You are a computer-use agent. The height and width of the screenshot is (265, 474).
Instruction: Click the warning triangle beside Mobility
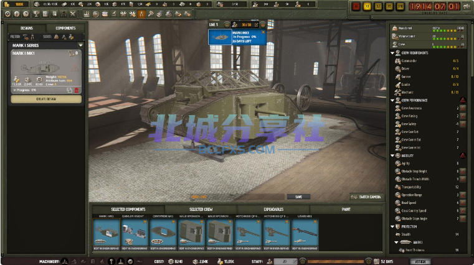463,156
